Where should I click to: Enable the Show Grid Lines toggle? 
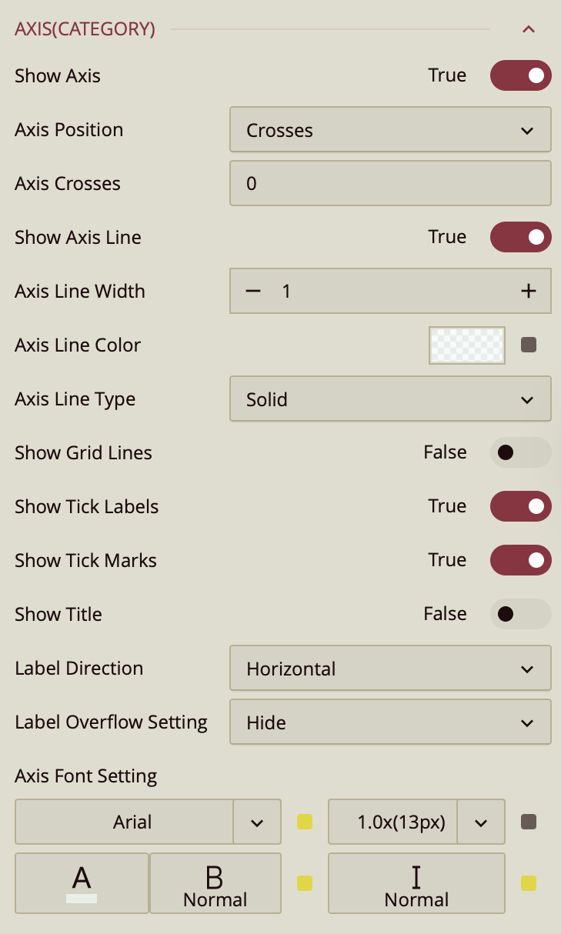point(521,452)
